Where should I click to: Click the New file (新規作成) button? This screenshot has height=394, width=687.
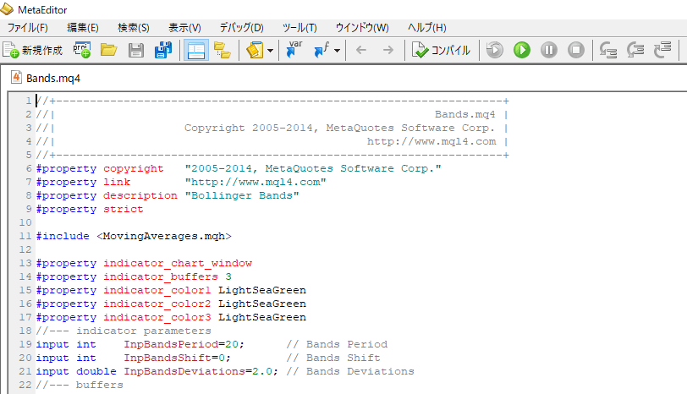pos(33,51)
